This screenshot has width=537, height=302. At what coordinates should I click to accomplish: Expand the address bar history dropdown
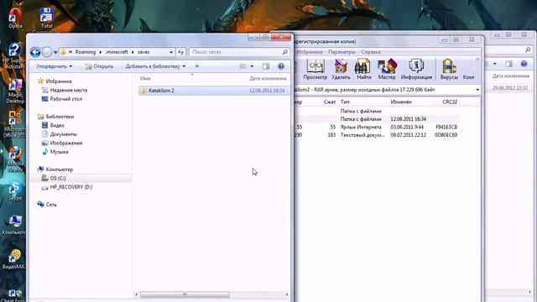pyautogui.click(x=171, y=52)
